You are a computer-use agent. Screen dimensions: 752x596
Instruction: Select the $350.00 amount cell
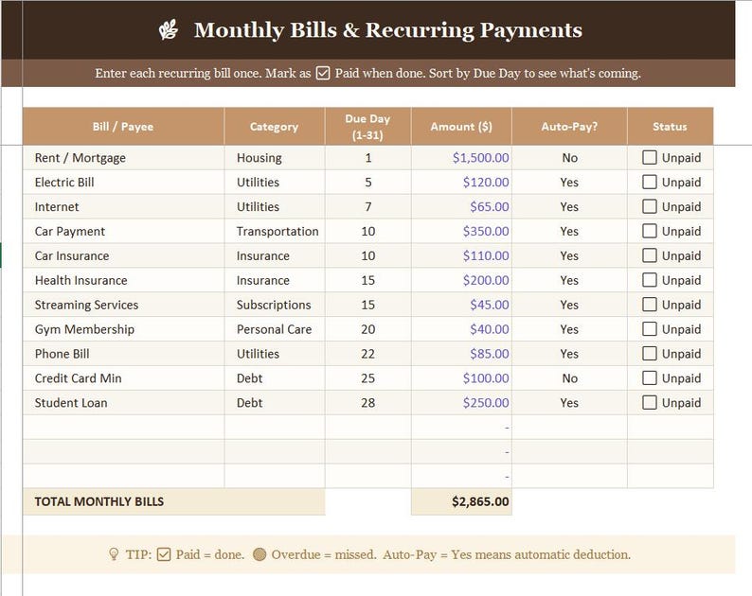[x=461, y=231]
